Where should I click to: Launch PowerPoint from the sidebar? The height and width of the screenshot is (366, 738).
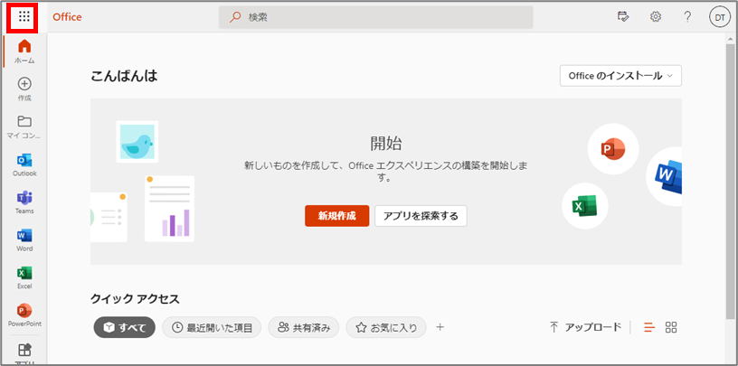(x=24, y=314)
